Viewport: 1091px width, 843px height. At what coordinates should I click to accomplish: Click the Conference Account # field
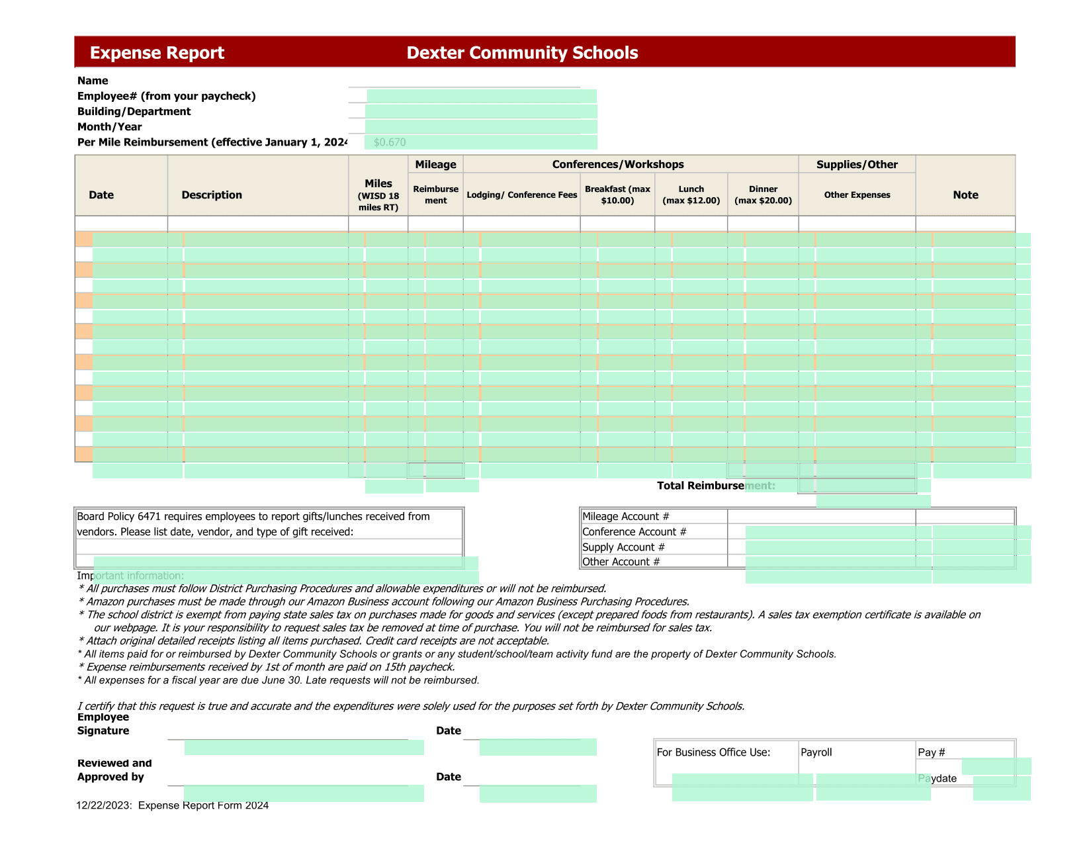pyautogui.click(x=838, y=533)
